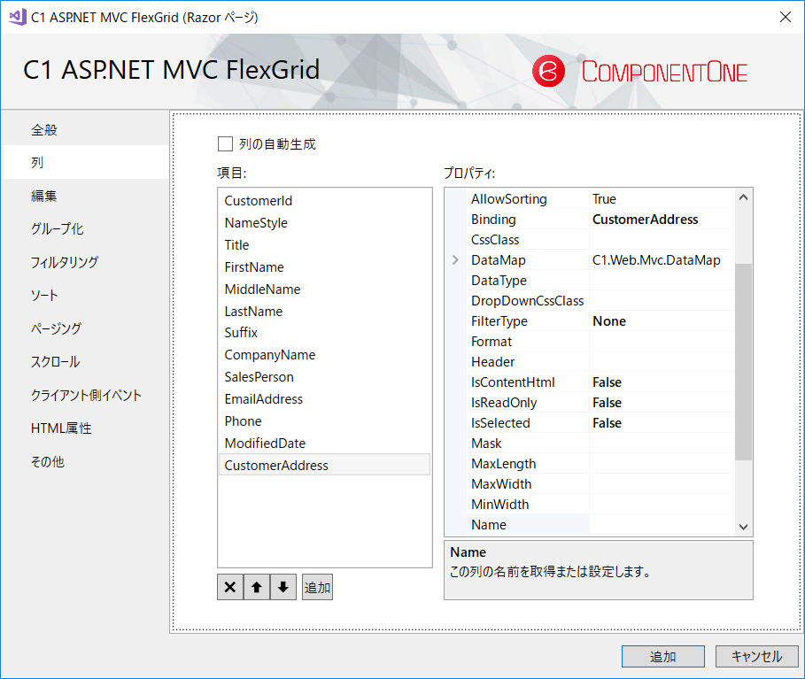Image resolution: width=805 pixels, height=679 pixels.
Task: Select MiddleName in item list
Action: point(324,289)
